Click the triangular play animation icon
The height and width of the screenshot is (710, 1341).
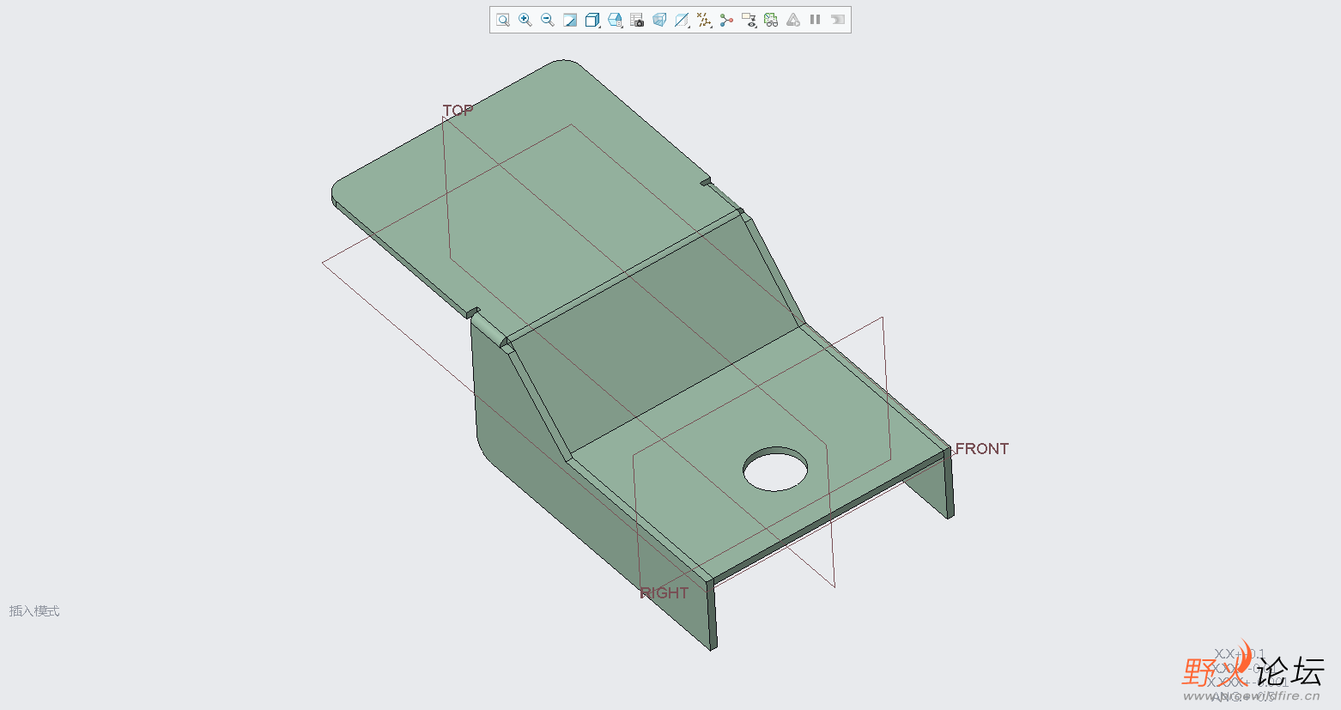tap(793, 20)
